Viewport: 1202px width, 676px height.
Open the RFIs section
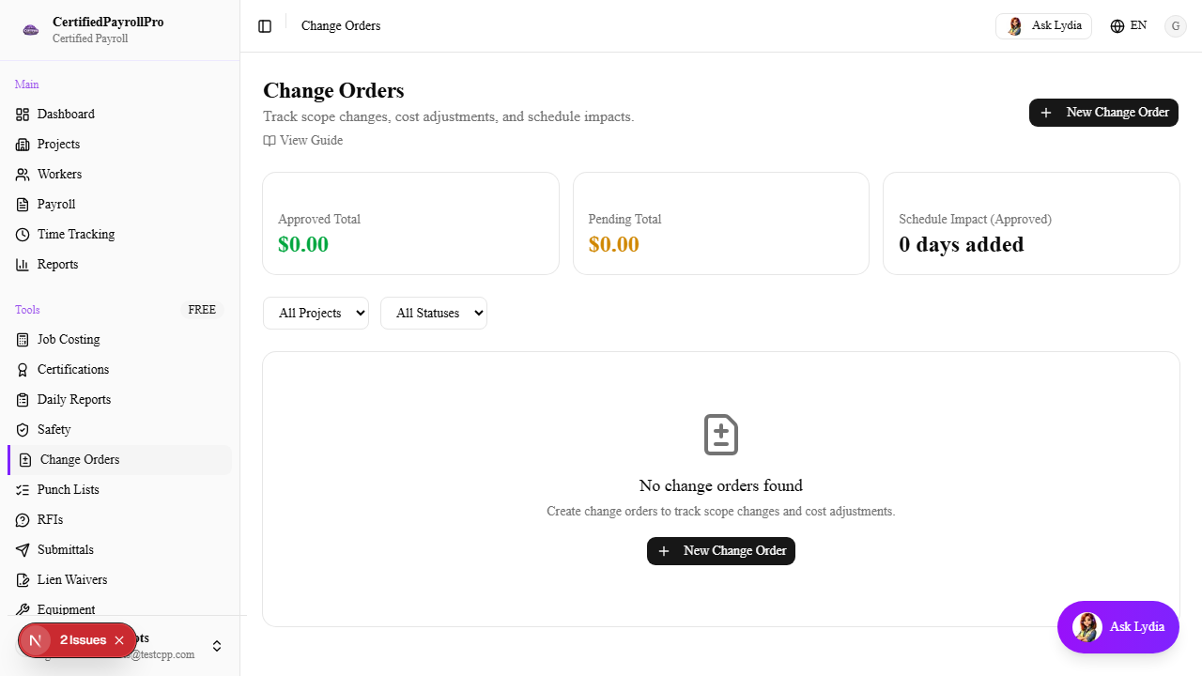48,519
